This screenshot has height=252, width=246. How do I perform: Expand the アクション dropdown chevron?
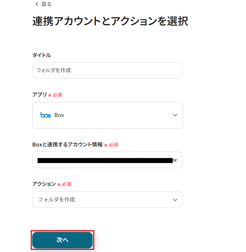[x=175, y=200]
